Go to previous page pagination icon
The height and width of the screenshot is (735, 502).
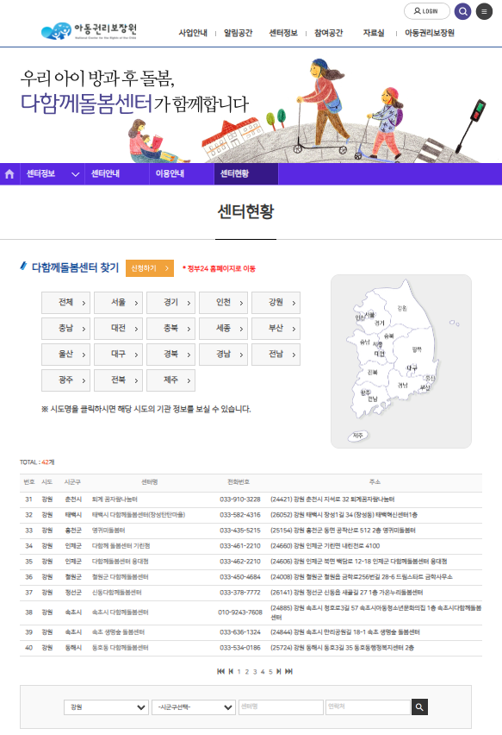[231, 672]
